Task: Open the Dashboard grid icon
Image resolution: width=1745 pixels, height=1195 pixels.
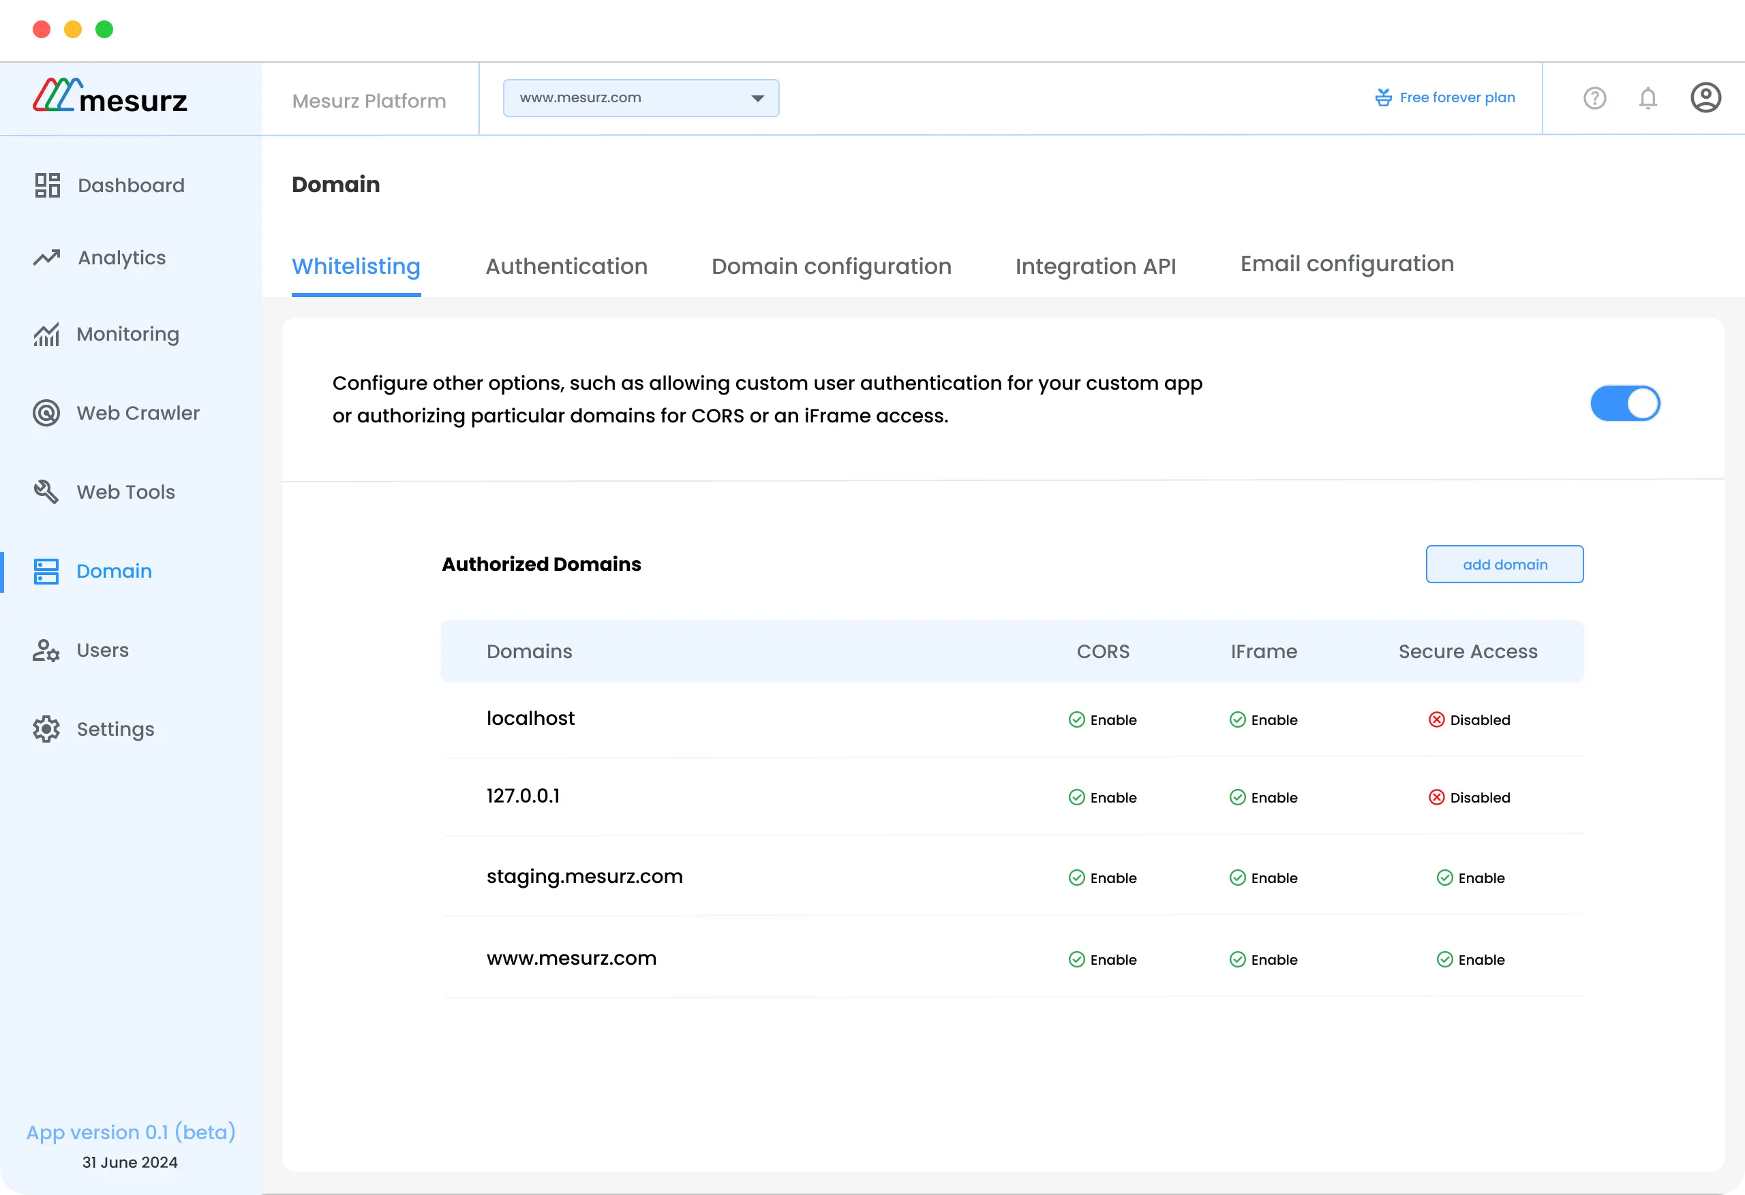Action: click(47, 185)
